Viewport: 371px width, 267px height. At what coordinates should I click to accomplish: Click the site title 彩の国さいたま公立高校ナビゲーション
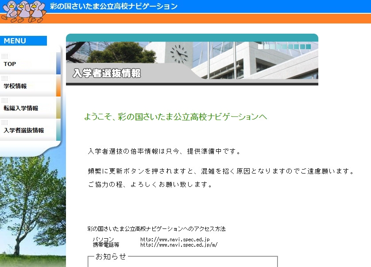click(114, 6)
